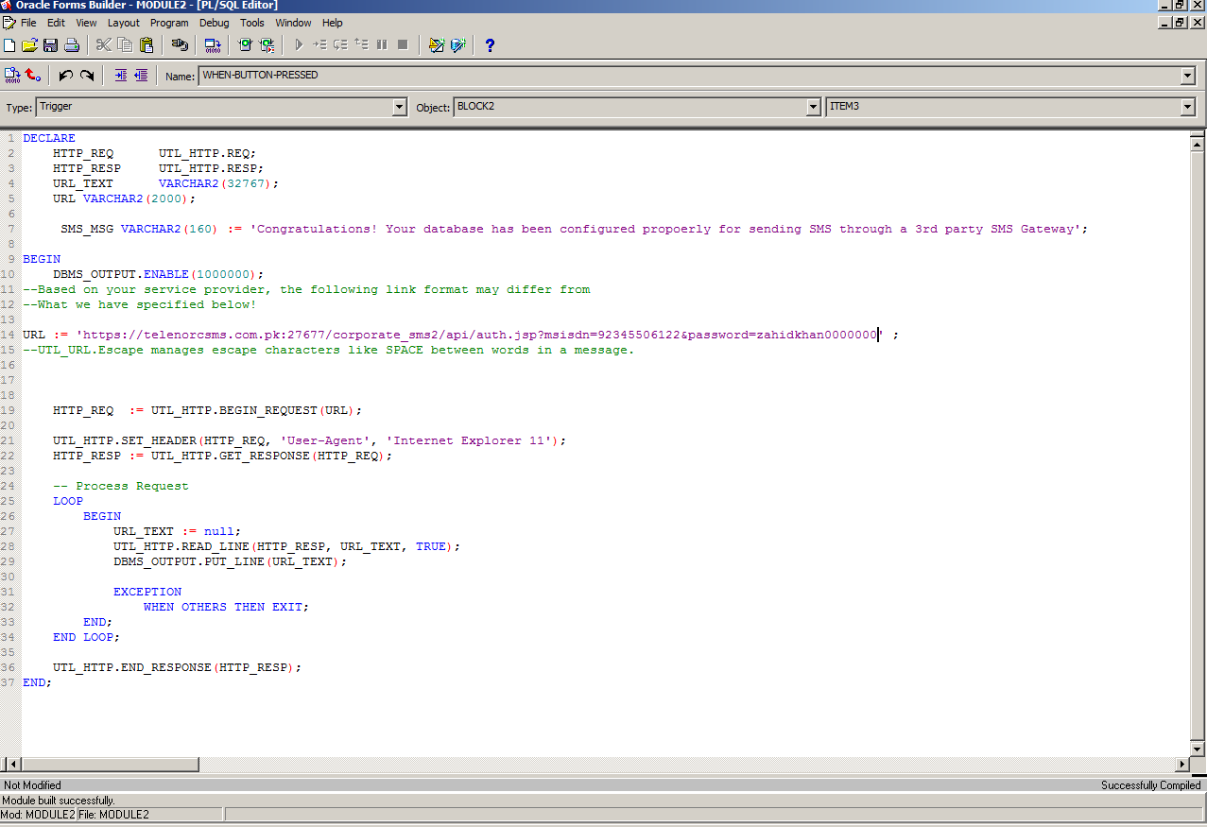
Task: Click the Paste clipboard icon
Action: point(147,44)
